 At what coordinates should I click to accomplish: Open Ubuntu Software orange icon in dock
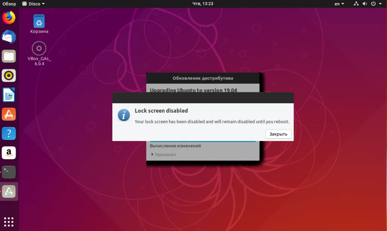click(x=9, y=114)
